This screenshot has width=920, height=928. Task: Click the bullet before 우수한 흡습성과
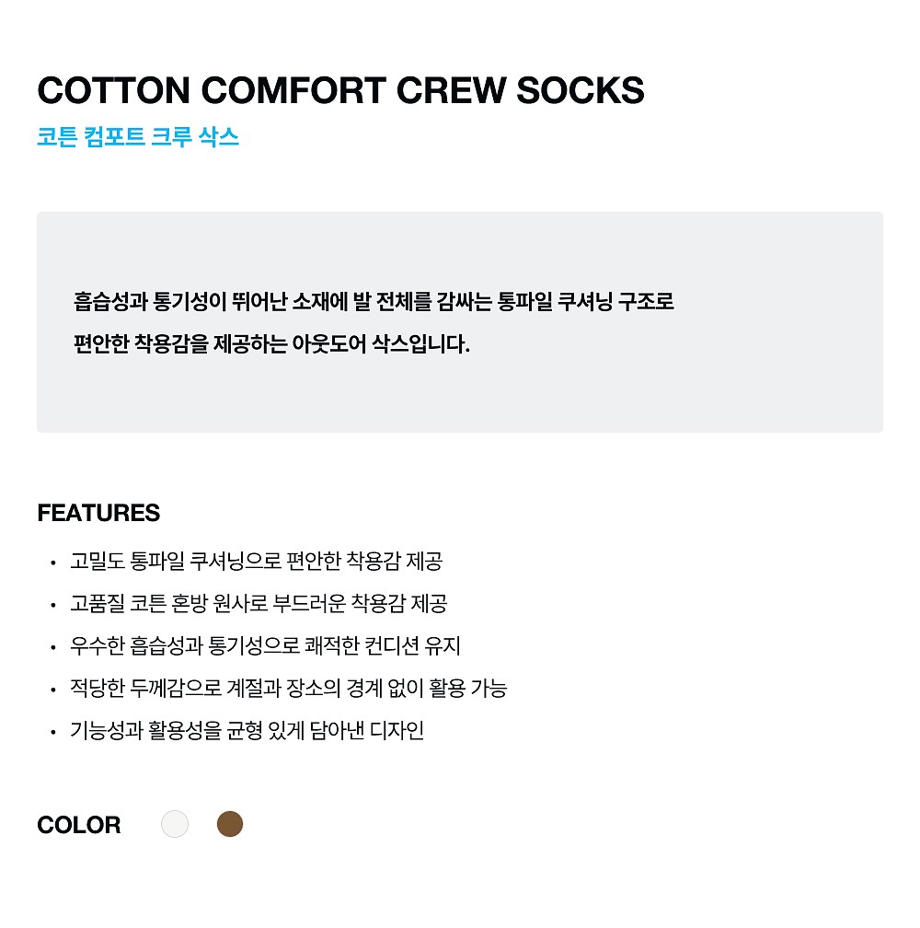tap(53, 648)
